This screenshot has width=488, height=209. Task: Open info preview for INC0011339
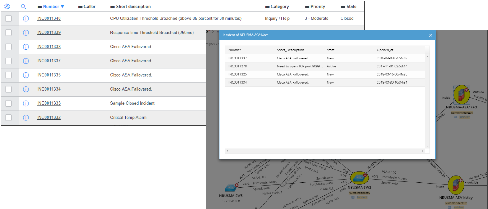(x=26, y=33)
